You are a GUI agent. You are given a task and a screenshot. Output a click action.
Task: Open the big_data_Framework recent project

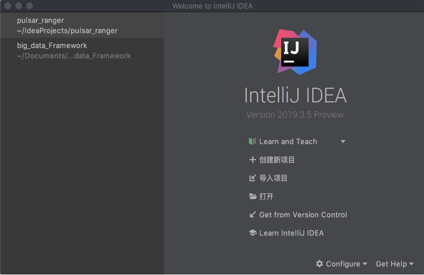[x=73, y=51]
